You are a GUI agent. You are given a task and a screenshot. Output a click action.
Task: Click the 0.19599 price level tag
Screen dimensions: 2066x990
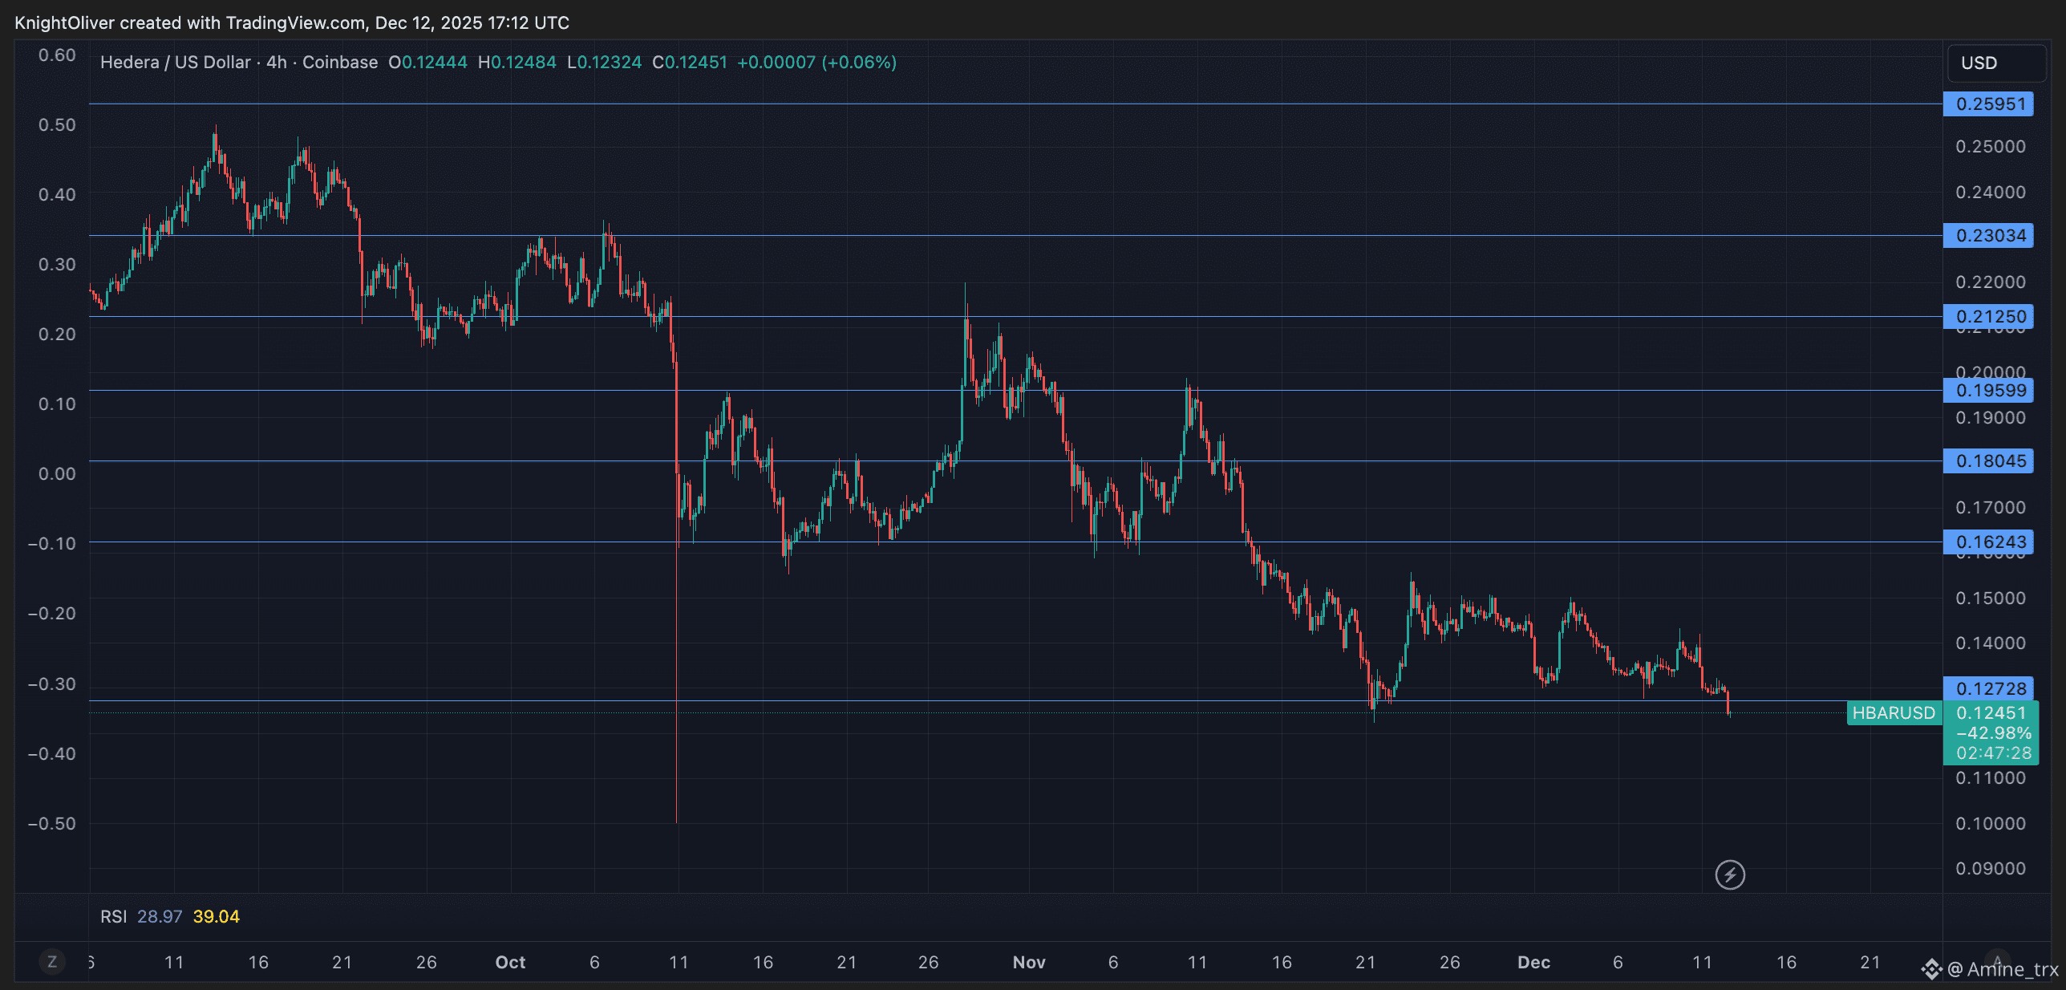[1989, 391]
